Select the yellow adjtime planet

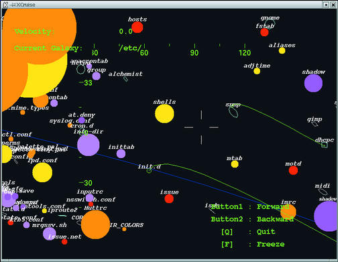(257, 71)
